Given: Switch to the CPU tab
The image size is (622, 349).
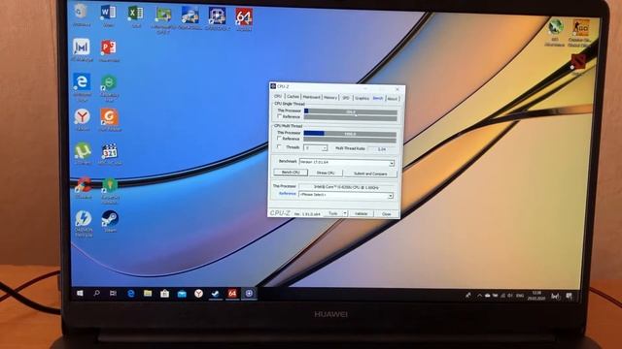Looking at the screenshot, I should coord(278,97).
